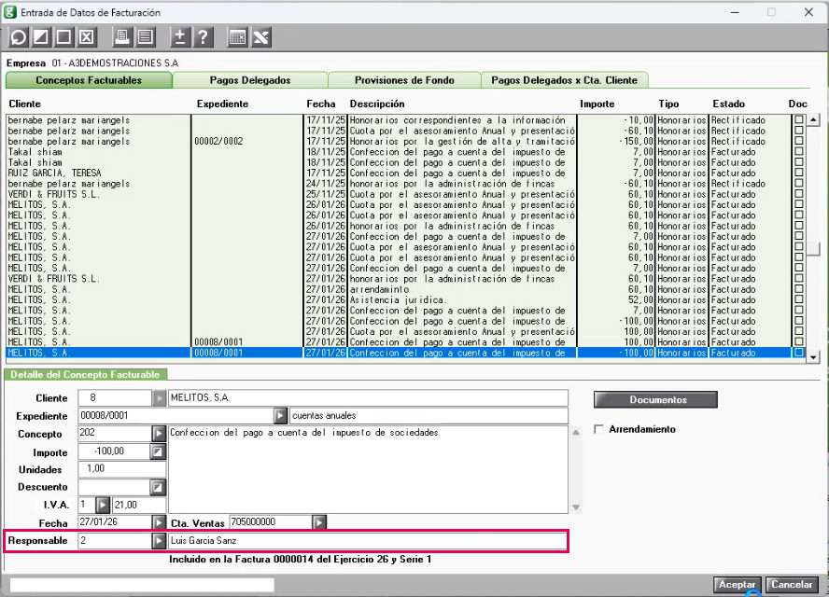
Task: Open the Concepto lookup arrow
Action: 159,434
